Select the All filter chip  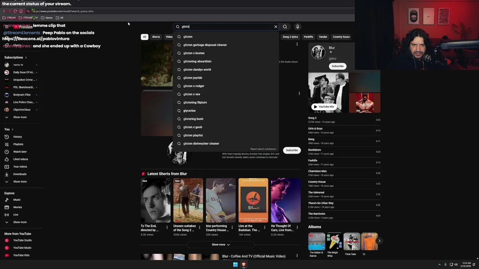pos(144,37)
